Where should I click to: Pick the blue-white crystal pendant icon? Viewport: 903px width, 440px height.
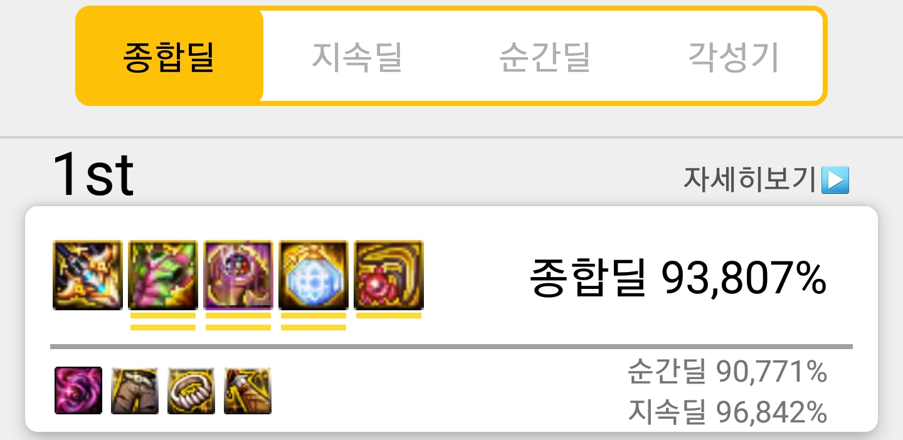point(314,275)
